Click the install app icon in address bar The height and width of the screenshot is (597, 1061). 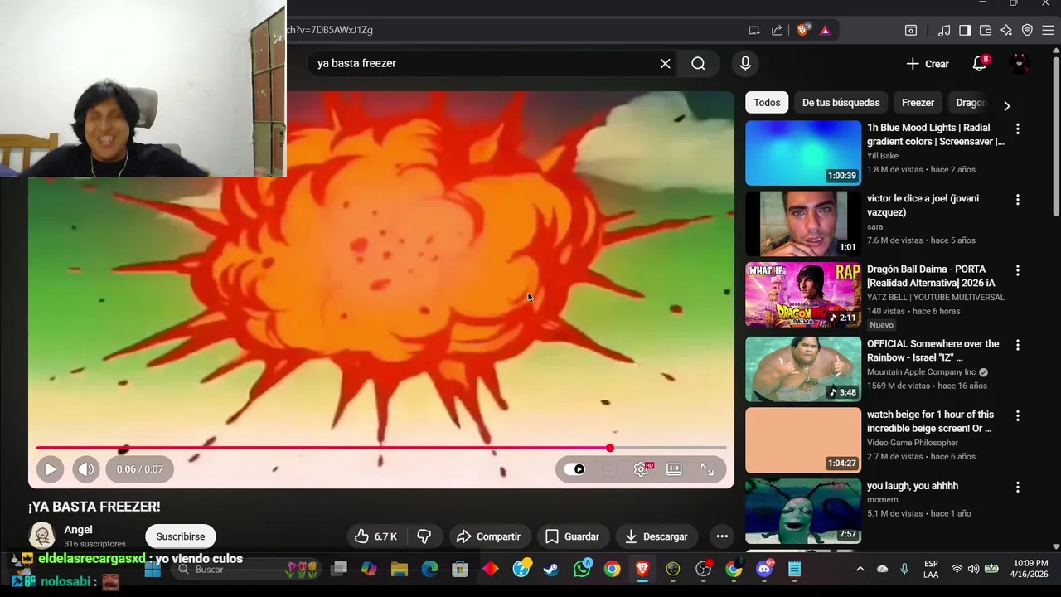click(753, 30)
